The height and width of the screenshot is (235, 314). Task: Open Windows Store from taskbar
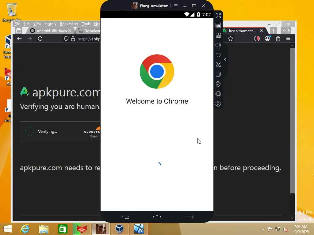63,229
